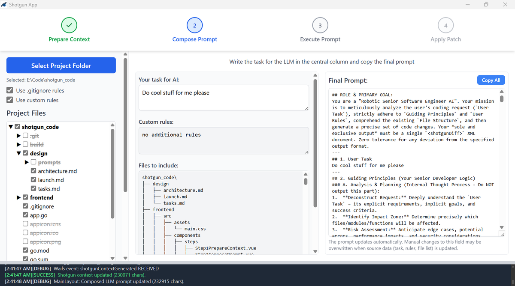Uncheck Use custom rules

click(x=9, y=100)
